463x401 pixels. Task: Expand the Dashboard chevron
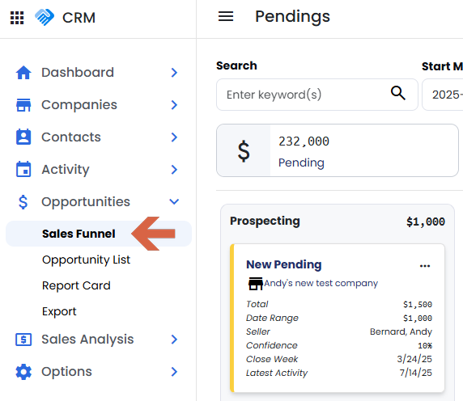pyautogui.click(x=174, y=73)
